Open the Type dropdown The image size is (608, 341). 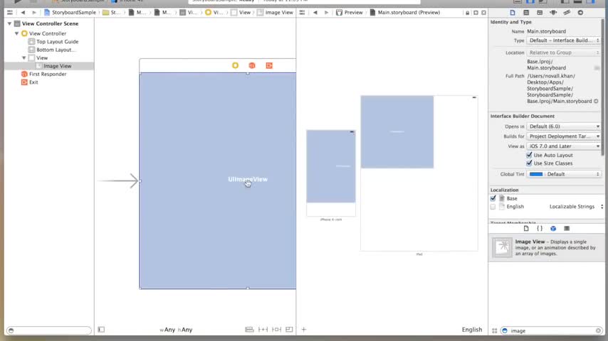point(563,40)
